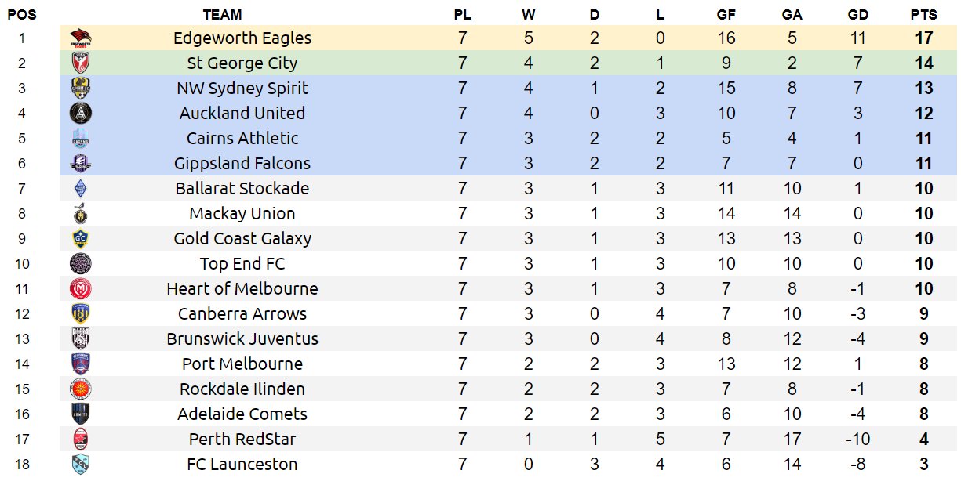Click the Top End FC circular emblem
This screenshot has height=492, width=961.
[x=81, y=263]
